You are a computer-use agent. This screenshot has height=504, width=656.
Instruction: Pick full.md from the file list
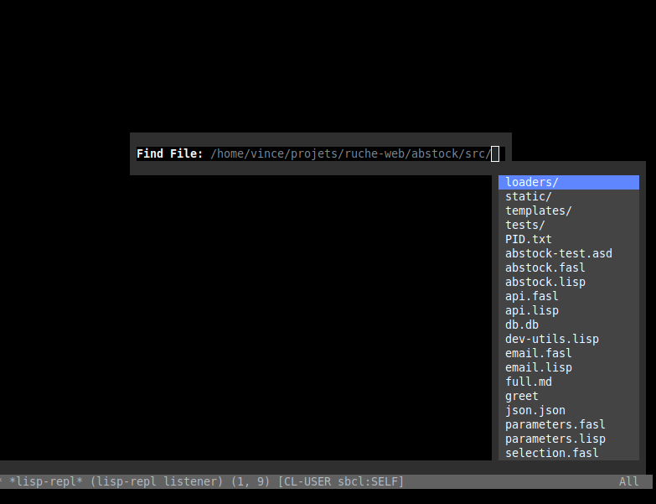click(529, 382)
